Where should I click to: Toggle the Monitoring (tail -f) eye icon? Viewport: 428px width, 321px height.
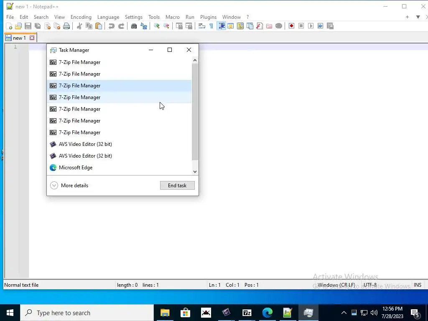(x=279, y=26)
